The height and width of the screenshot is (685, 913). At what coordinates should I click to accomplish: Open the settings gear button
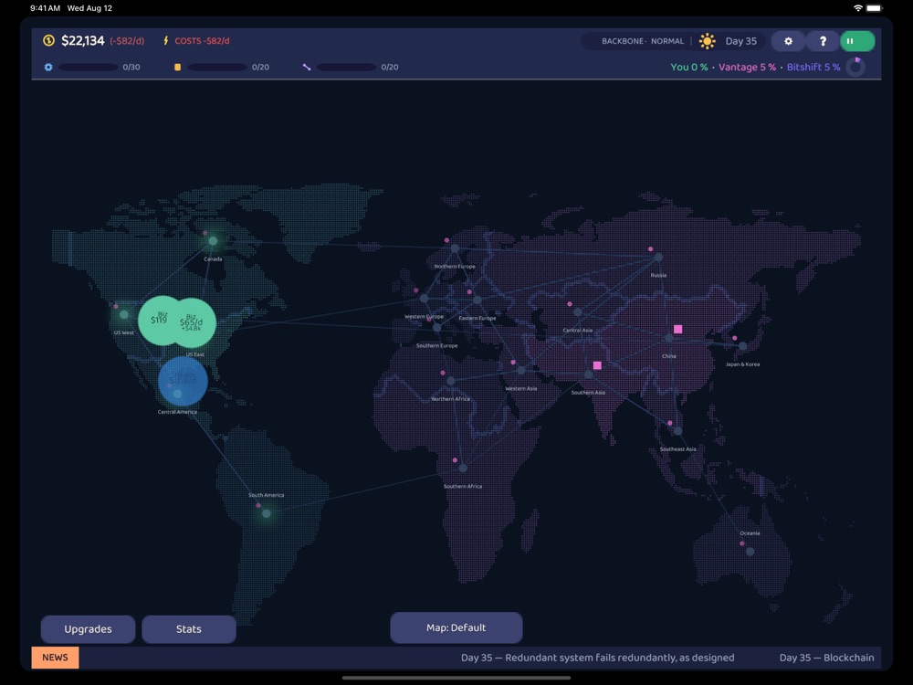point(788,41)
